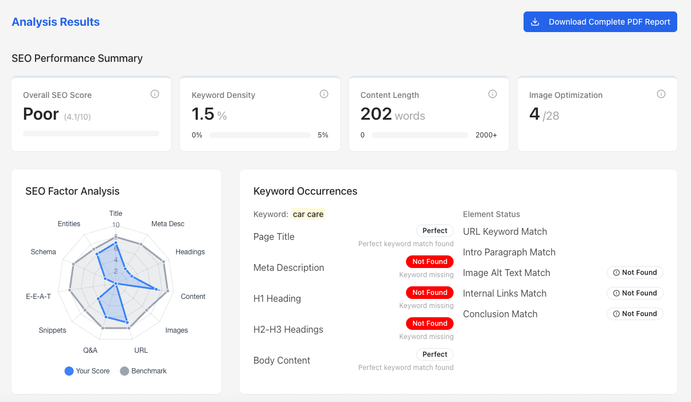Viewport: 691px width, 402px height.
Task: Click the Meta Description Not Found badge
Action: click(430, 262)
